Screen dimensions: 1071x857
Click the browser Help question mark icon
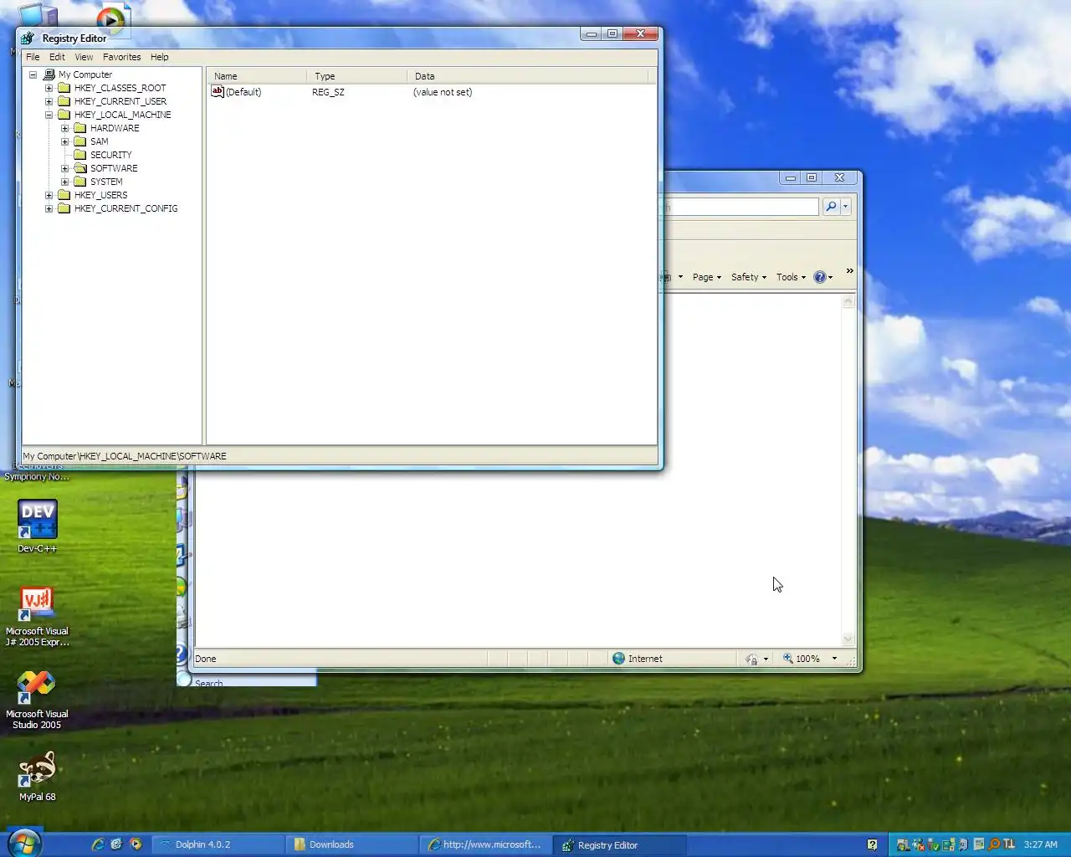(x=820, y=277)
